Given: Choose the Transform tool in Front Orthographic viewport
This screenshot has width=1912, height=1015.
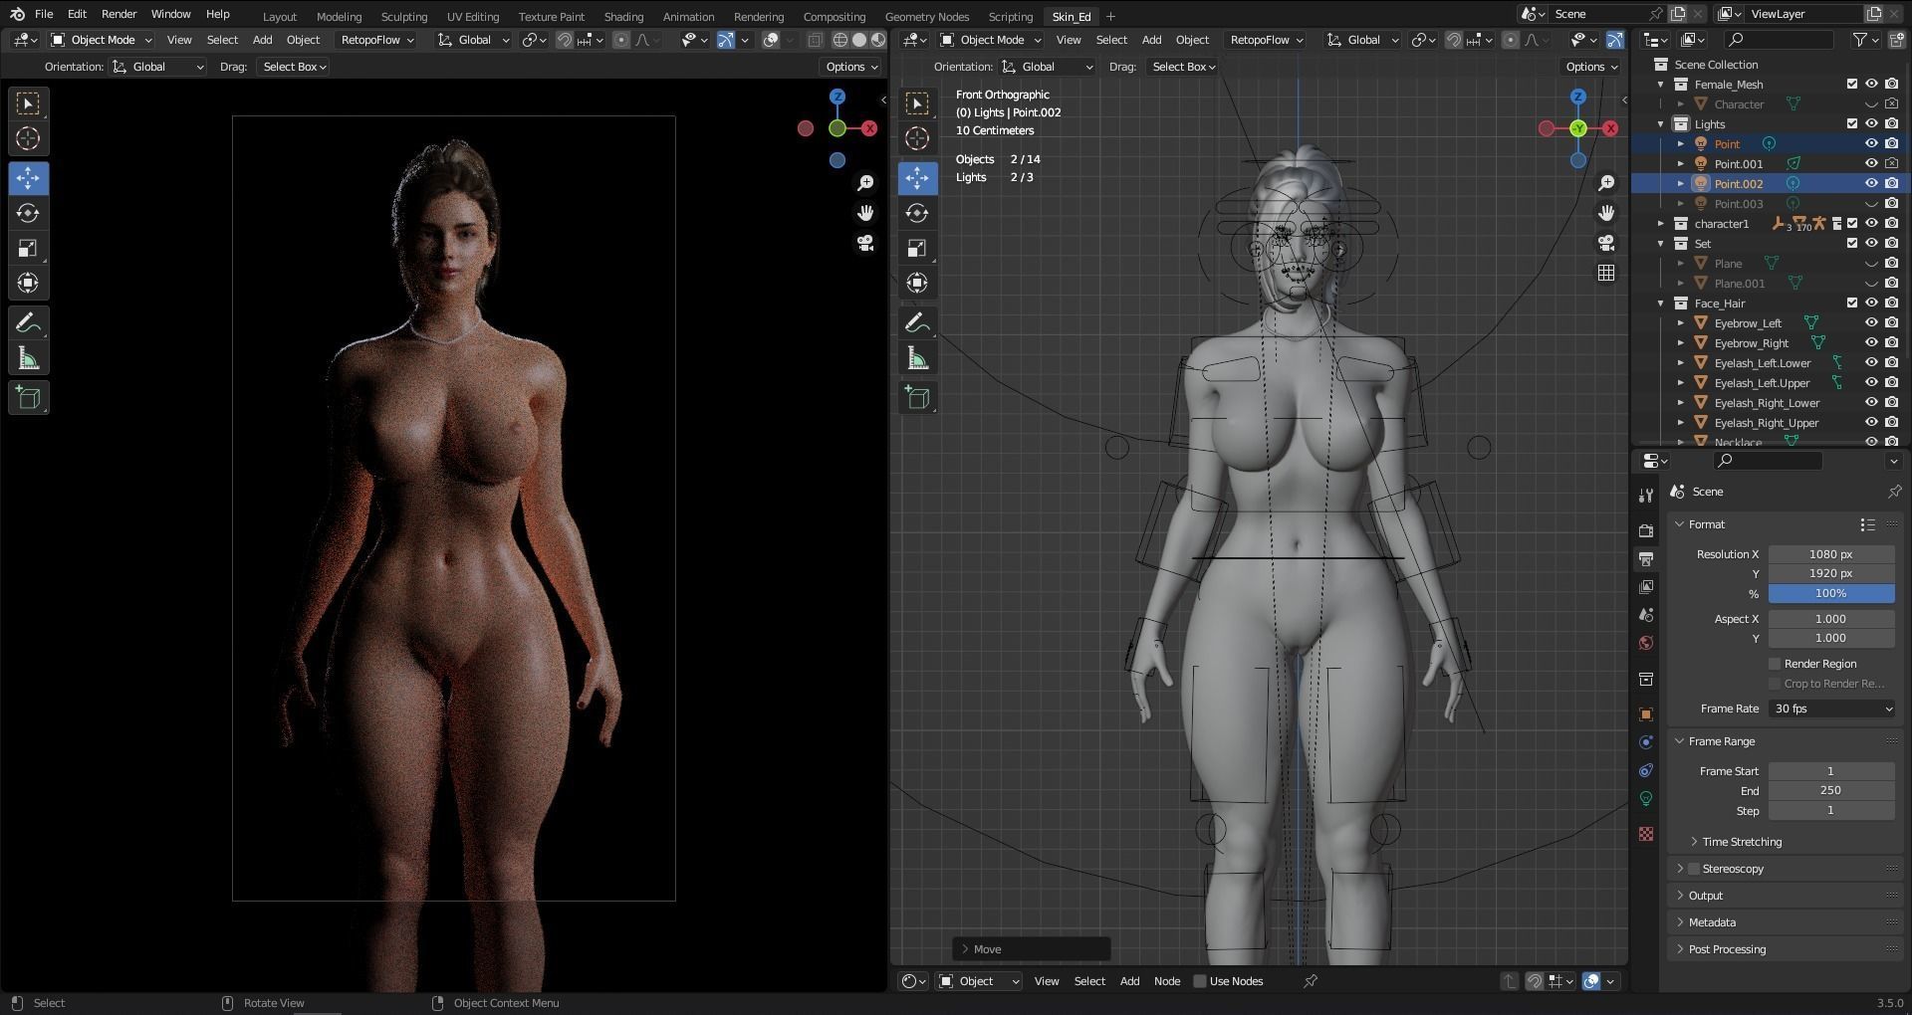Looking at the screenshot, I should coord(917,283).
